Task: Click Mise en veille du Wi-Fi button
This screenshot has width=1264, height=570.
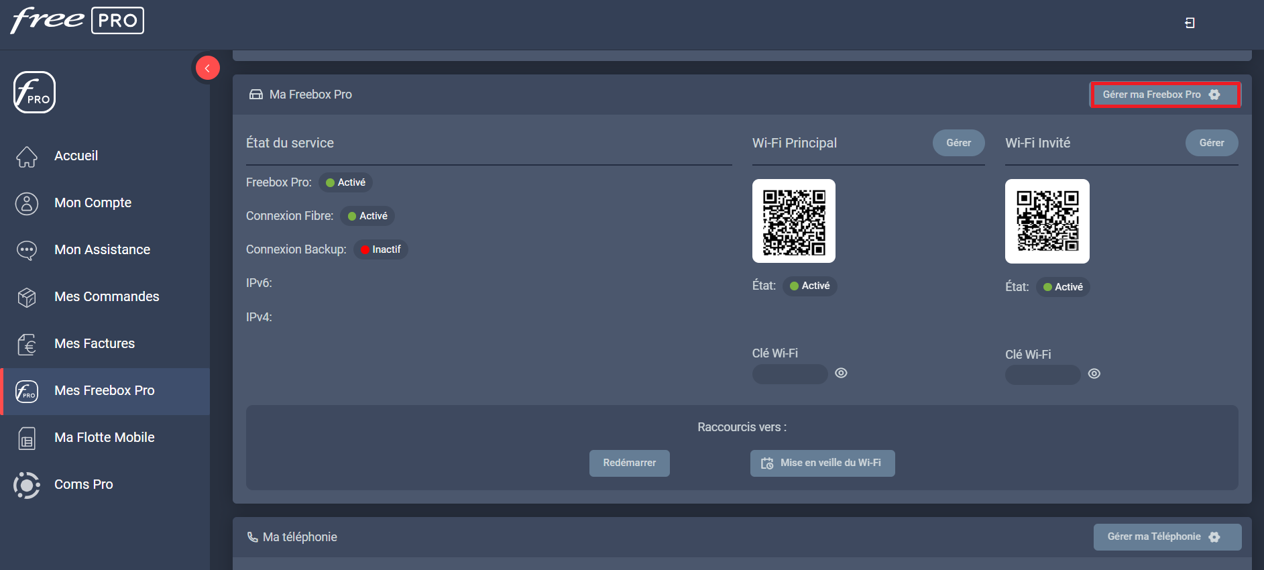Action: point(823,463)
